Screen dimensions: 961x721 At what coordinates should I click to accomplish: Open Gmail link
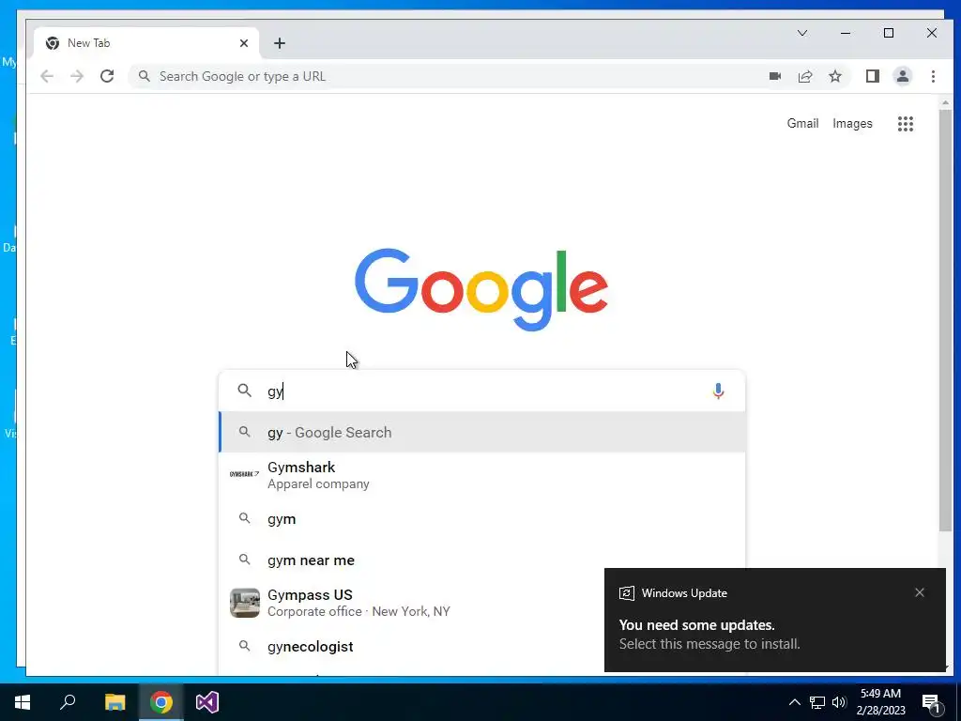(x=802, y=123)
